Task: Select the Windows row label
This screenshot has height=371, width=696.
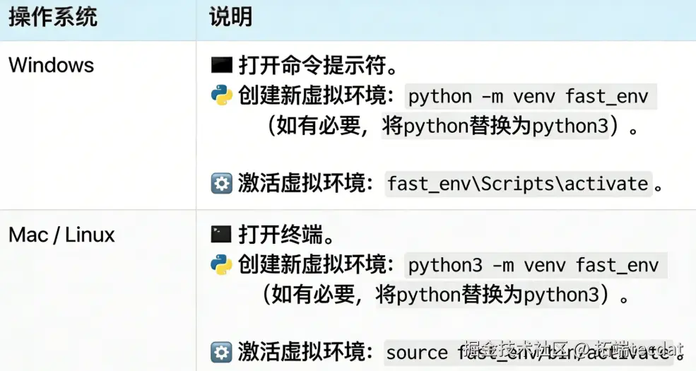Action: click(51, 65)
